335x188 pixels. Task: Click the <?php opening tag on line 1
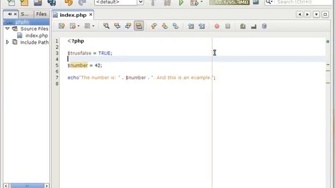point(75,41)
